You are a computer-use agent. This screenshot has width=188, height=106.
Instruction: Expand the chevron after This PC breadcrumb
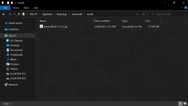point(40,14)
